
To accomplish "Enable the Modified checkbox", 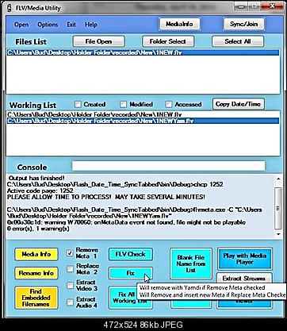I will (x=123, y=105).
